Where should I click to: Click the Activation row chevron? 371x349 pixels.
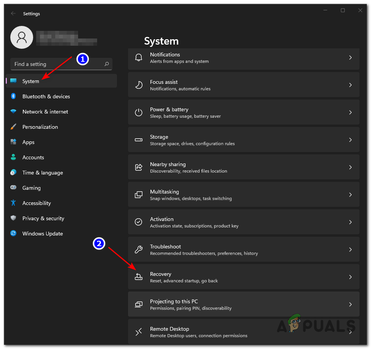(350, 222)
